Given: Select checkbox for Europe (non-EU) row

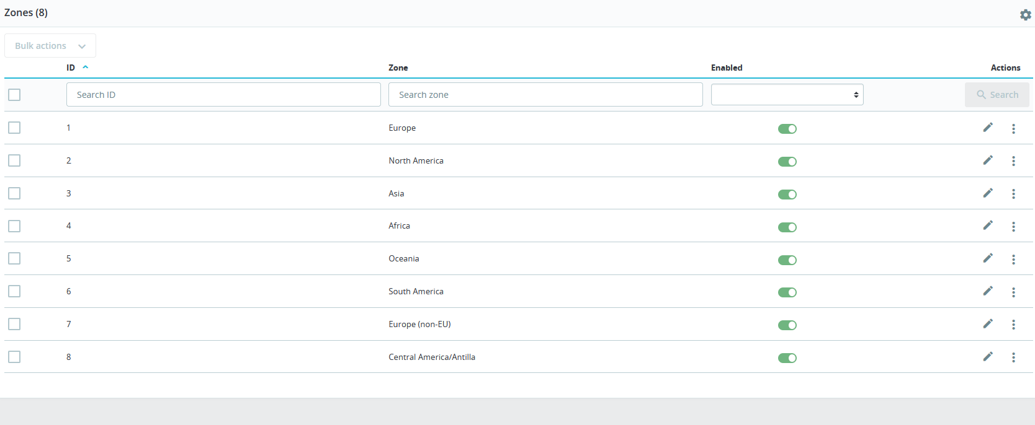Looking at the screenshot, I should coord(14,324).
